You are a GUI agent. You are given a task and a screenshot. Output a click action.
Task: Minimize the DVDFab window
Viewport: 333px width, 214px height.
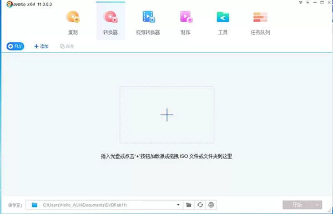click(315, 3)
